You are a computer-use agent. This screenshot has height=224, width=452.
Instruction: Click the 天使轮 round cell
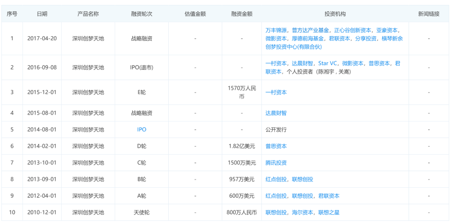[x=141, y=213]
